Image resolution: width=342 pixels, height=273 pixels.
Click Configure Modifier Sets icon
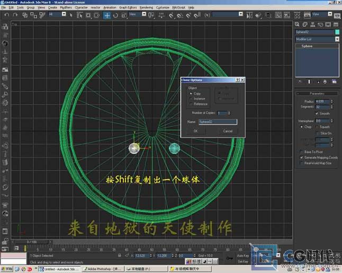coord(334,82)
